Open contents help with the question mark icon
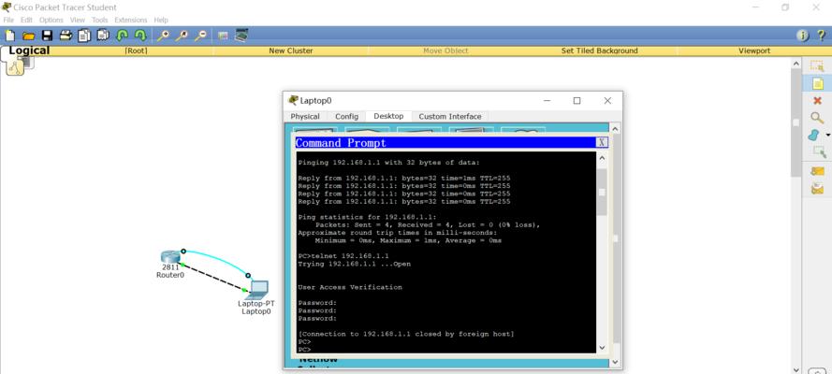This screenshot has width=832, height=374. click(821, 36)
